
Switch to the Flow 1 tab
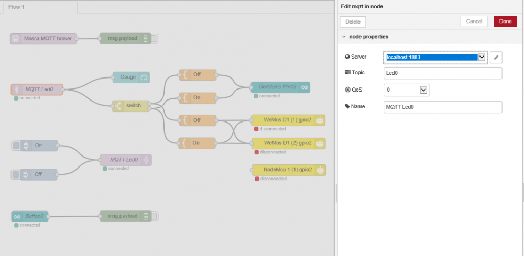coord(39,7)
